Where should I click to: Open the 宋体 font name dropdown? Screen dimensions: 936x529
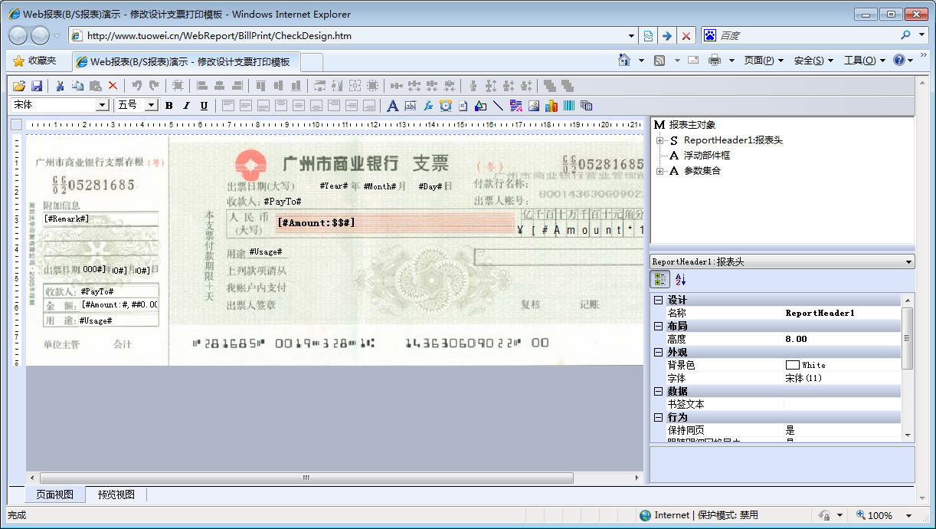point(102,105)
